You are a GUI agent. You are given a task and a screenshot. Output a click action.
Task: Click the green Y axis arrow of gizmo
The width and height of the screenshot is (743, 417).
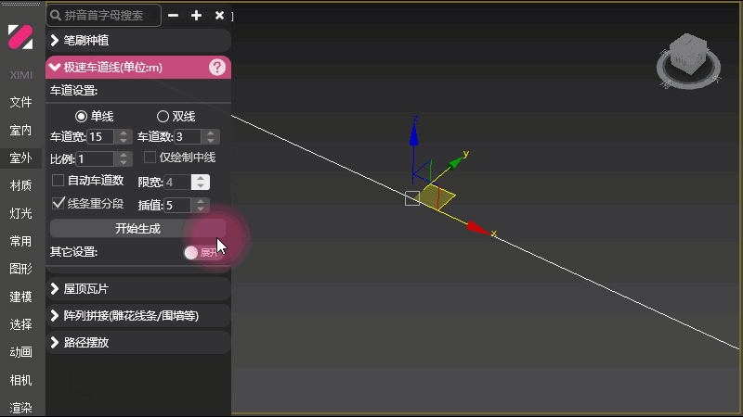click(456, 162)
